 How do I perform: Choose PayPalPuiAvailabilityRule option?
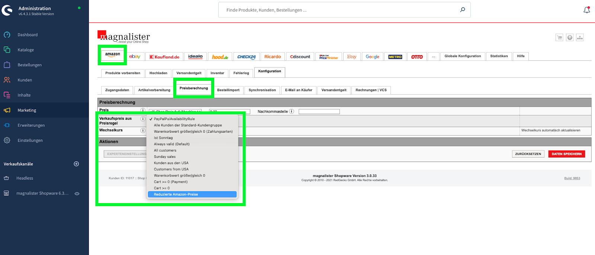point(192,119)
